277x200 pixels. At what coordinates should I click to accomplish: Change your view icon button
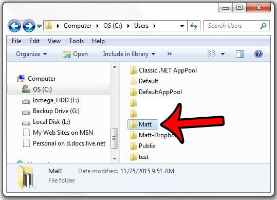(x=211, y=54)
